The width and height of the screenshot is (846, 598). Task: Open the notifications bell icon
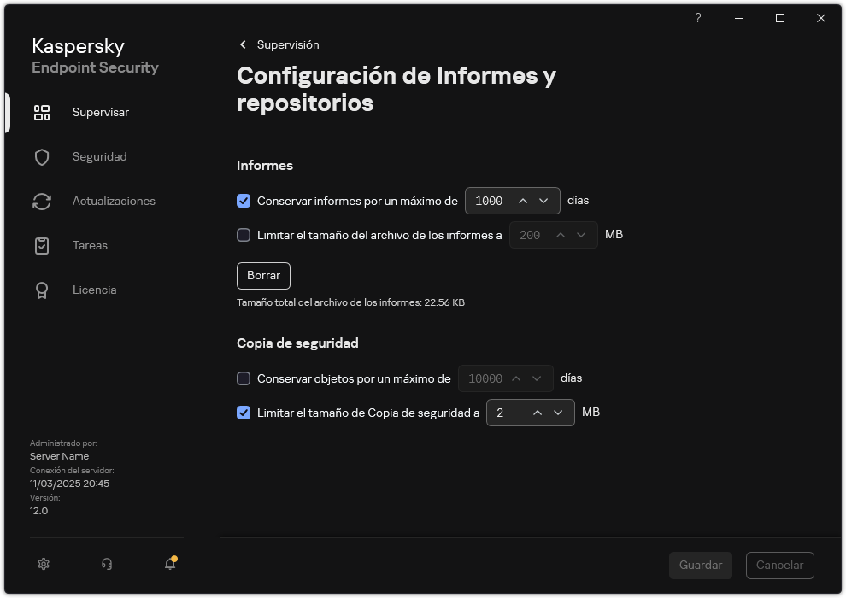click(169, 565)
